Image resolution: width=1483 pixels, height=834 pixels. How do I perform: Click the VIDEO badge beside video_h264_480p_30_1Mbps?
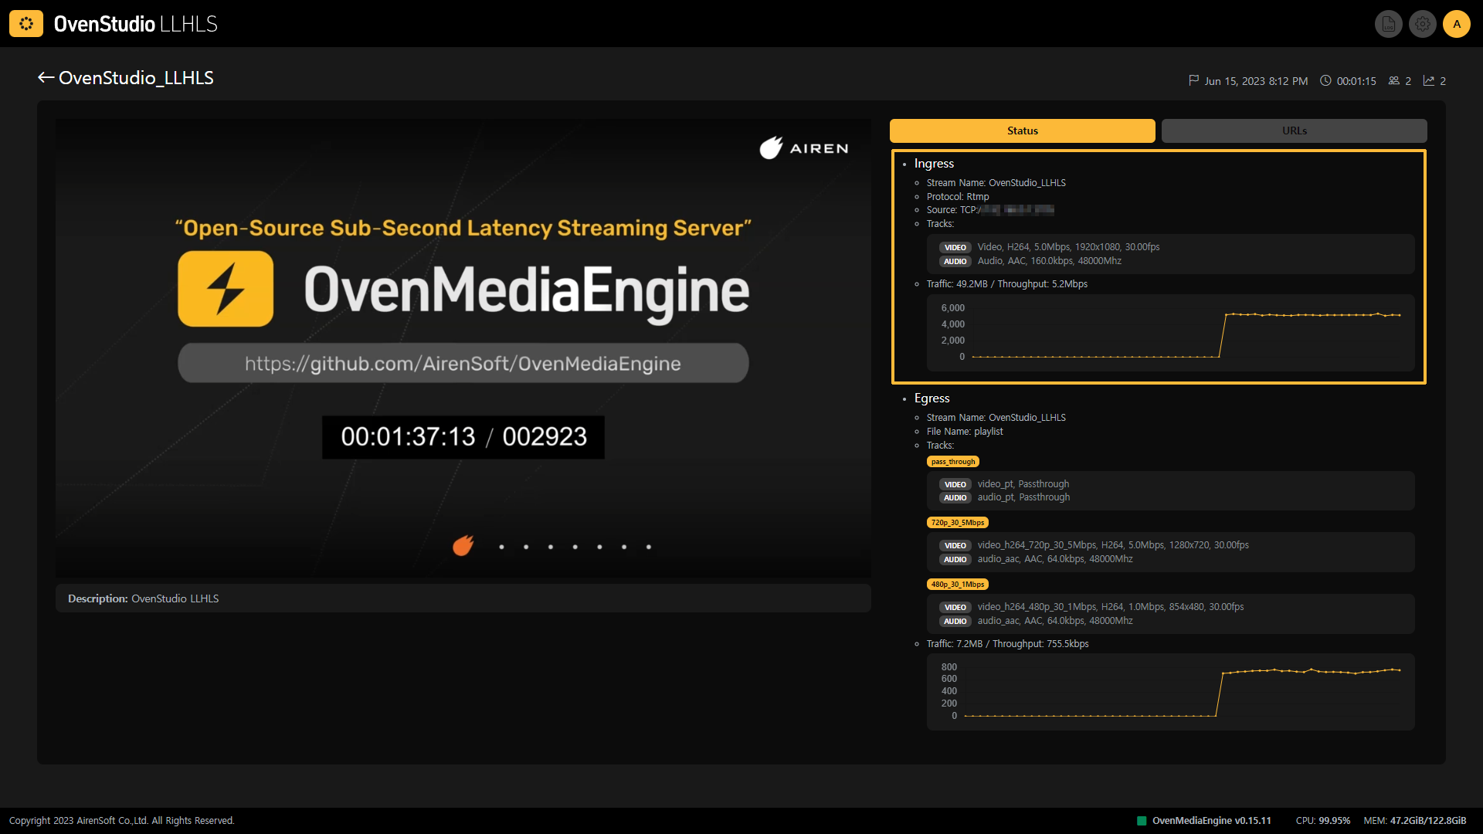(955, 607)
